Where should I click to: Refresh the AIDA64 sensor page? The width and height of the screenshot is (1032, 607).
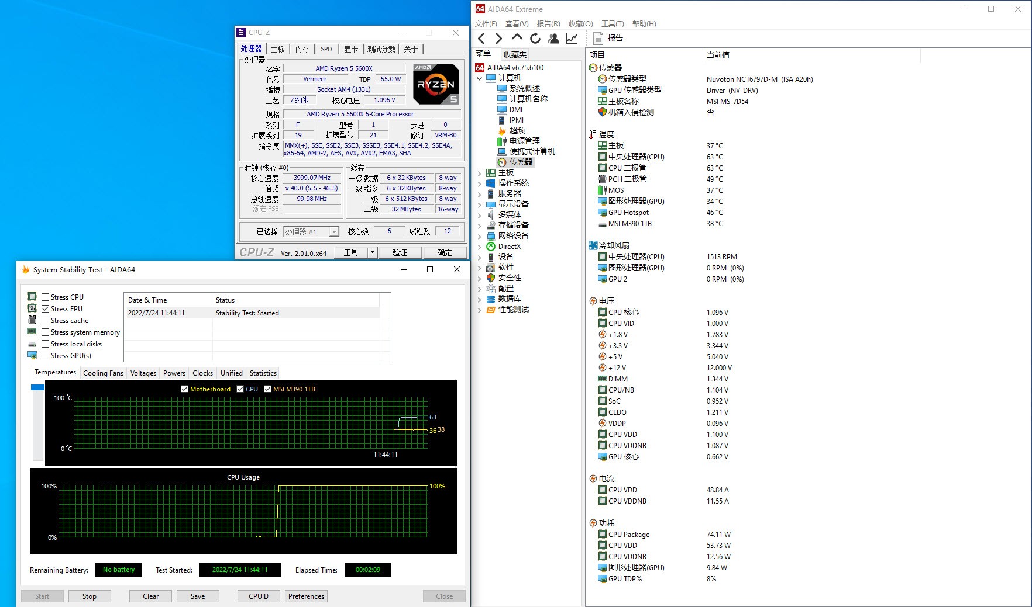point(535,39)
